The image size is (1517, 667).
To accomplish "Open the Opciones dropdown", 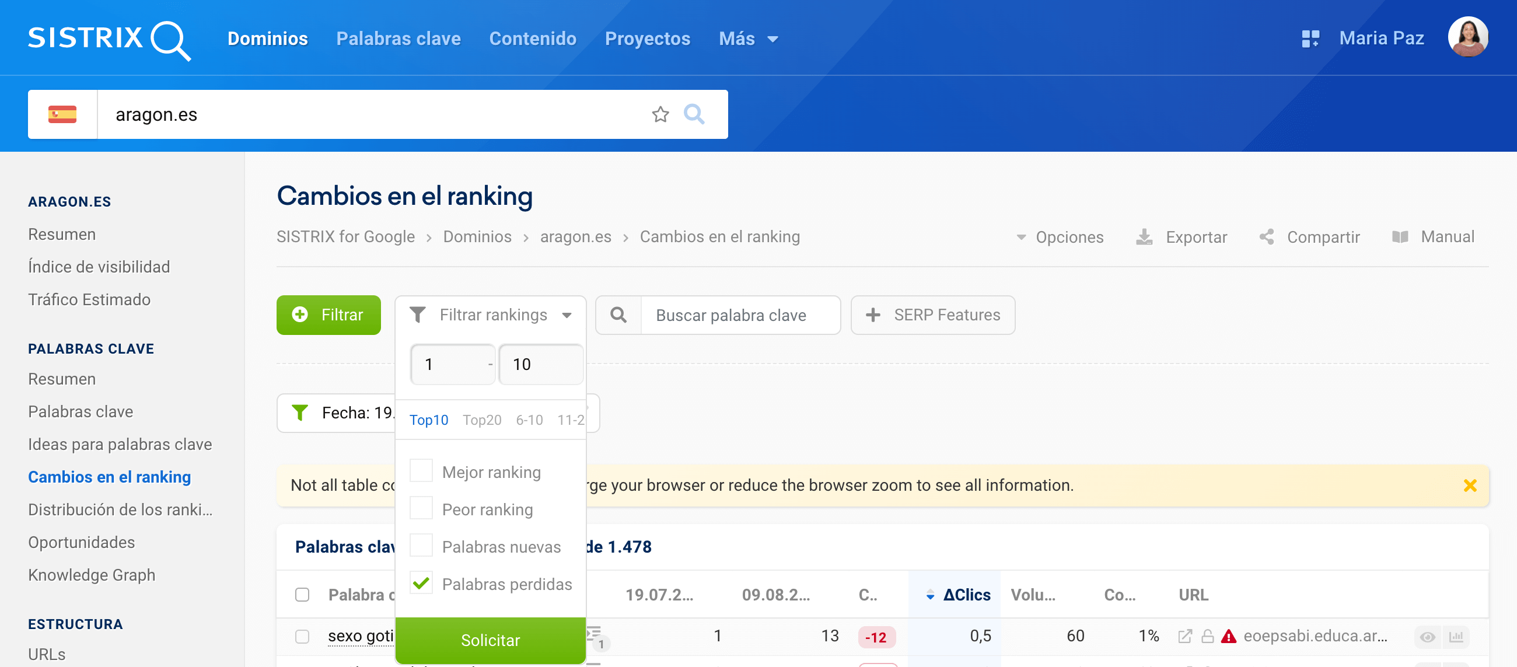I will click(1060, 237).
